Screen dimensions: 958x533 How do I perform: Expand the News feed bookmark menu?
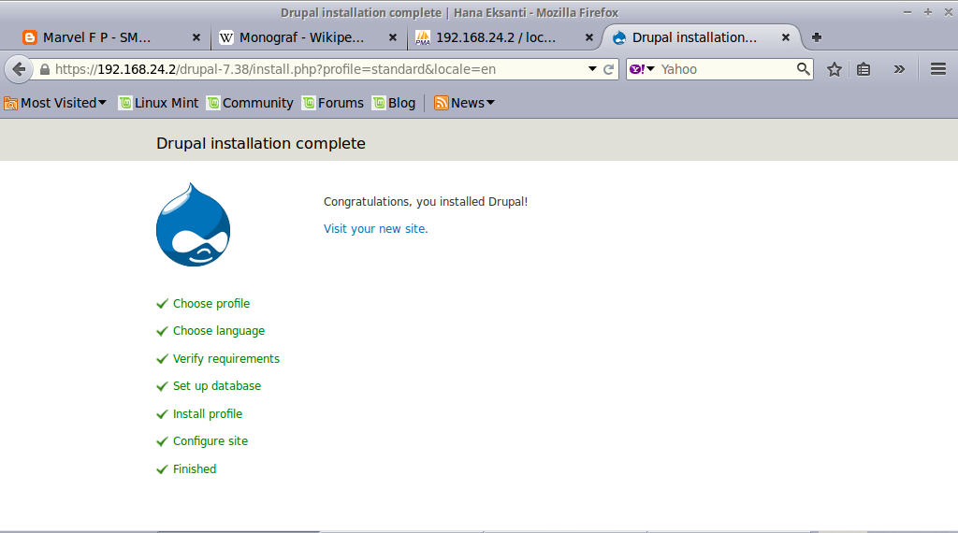click(x=464, y=103)
